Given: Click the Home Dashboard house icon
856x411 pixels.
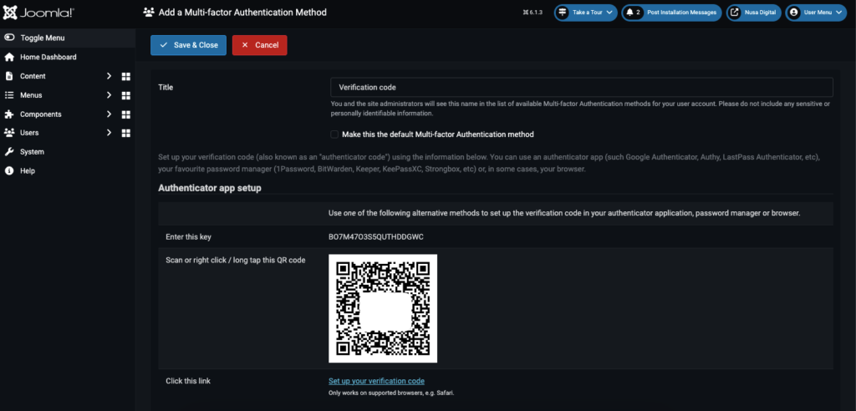Looking at the screenshot, I should coord(8,57).
